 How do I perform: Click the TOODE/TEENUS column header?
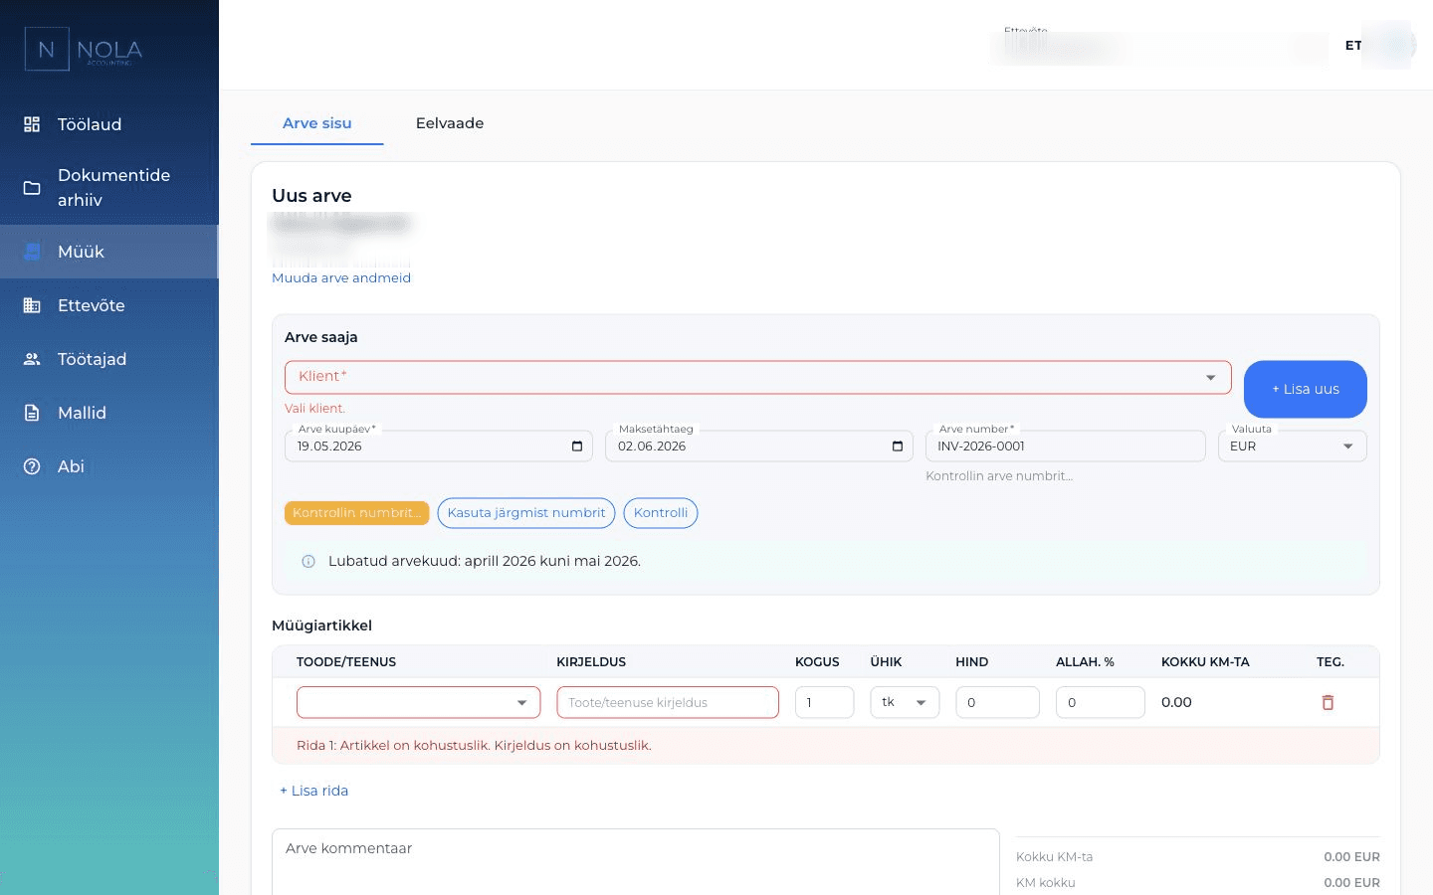346,662
